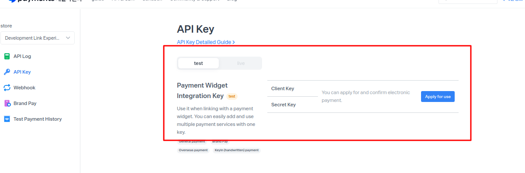
Task: Expand store selector via chevron arrow
Action: [68, 38]
